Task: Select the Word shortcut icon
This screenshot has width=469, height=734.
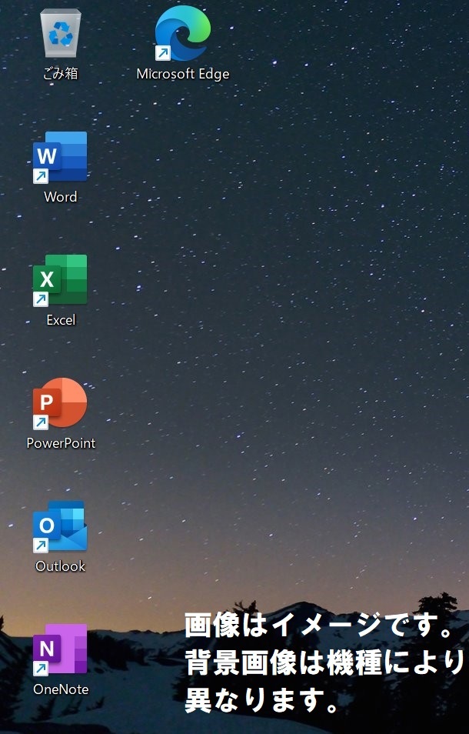Action: 60,157
